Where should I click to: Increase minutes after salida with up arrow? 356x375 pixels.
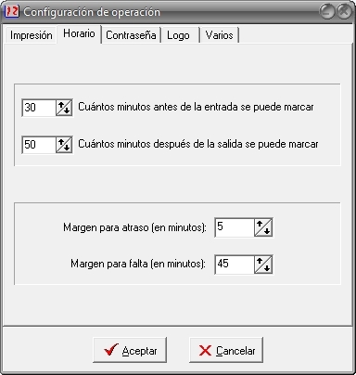tap(61, 142)
